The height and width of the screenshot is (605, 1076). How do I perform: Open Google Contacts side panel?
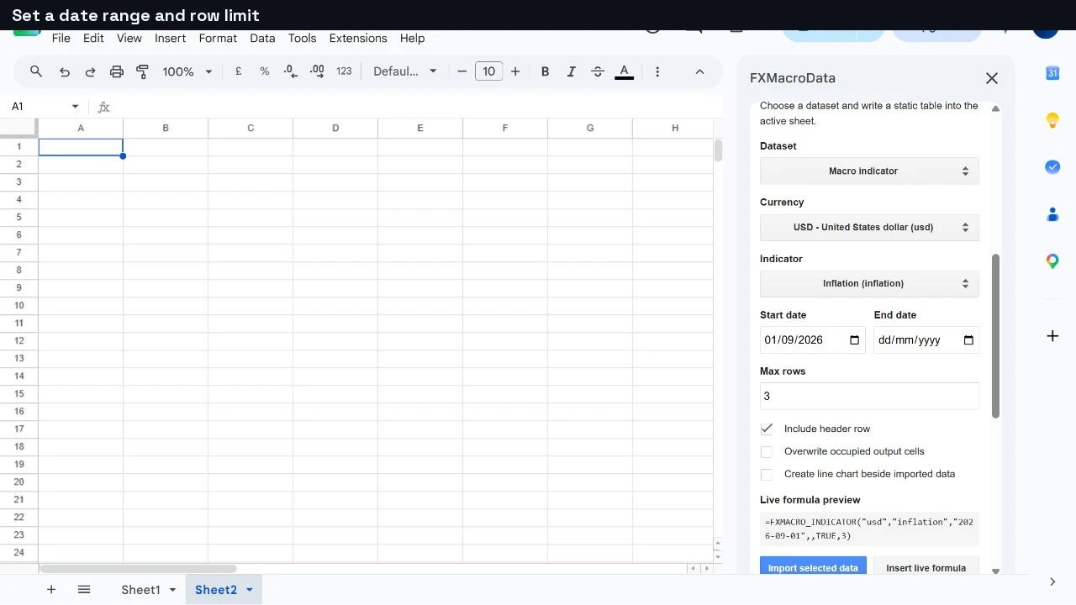pyautogui.click(x=1052, y=214)
